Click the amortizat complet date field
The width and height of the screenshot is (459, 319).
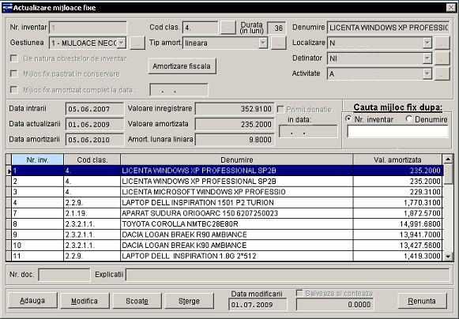coord(179,90)
